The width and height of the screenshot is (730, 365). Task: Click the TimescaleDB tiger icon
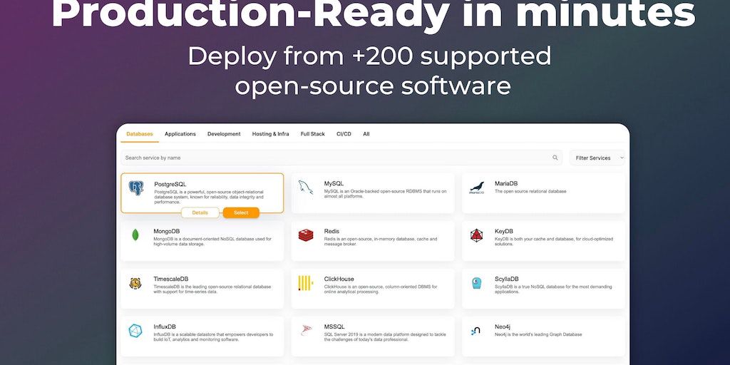coord(135,283)
